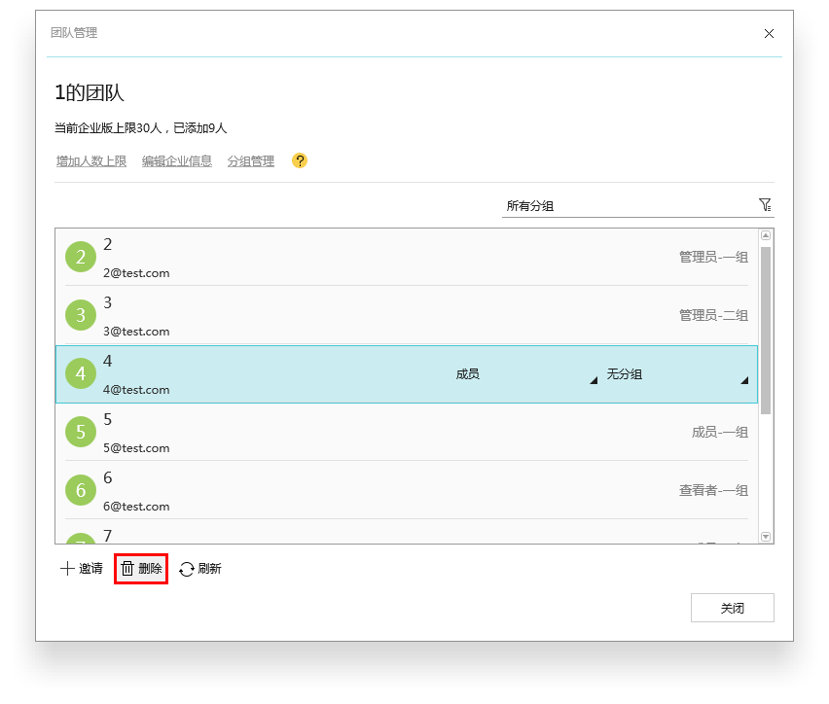This screenshot has height=704, width=829.
Task: Click the green avatar of user 3
Action: coord(81,315)
